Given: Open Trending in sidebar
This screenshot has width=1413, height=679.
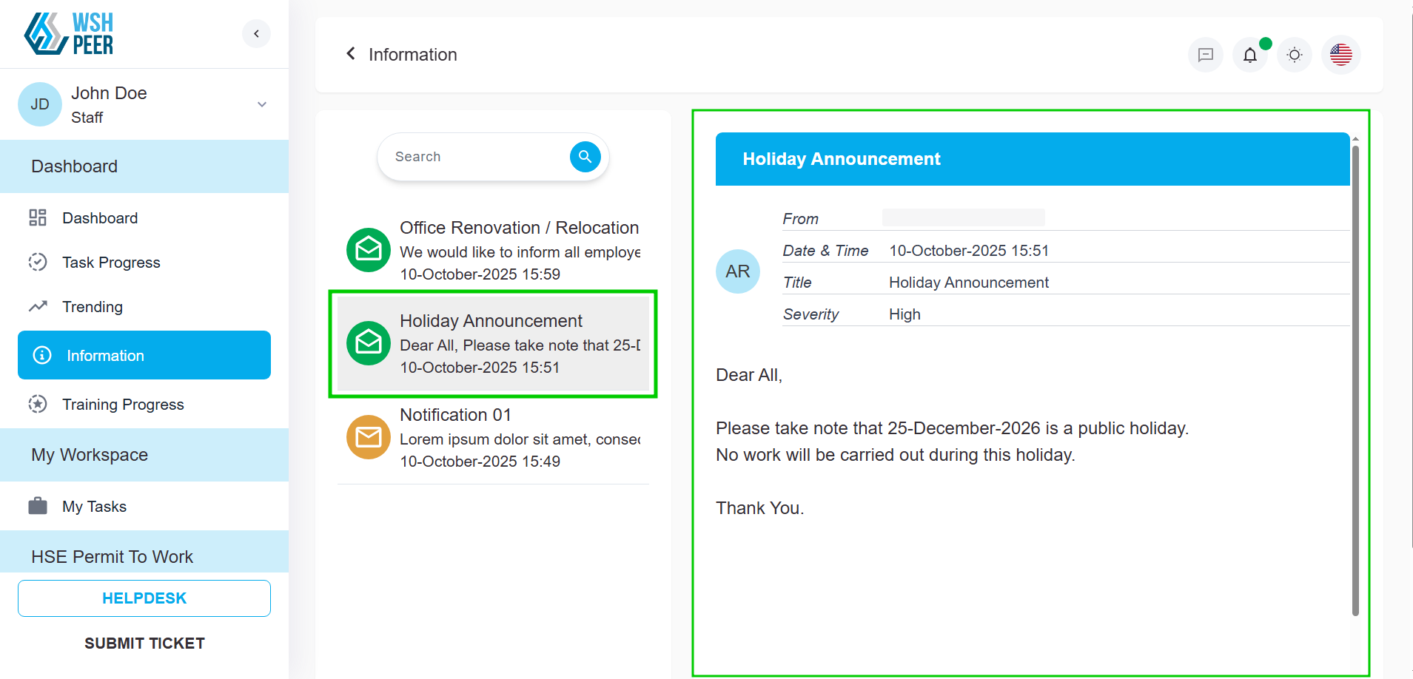Looking at the screenshot, I should (93, 307).
